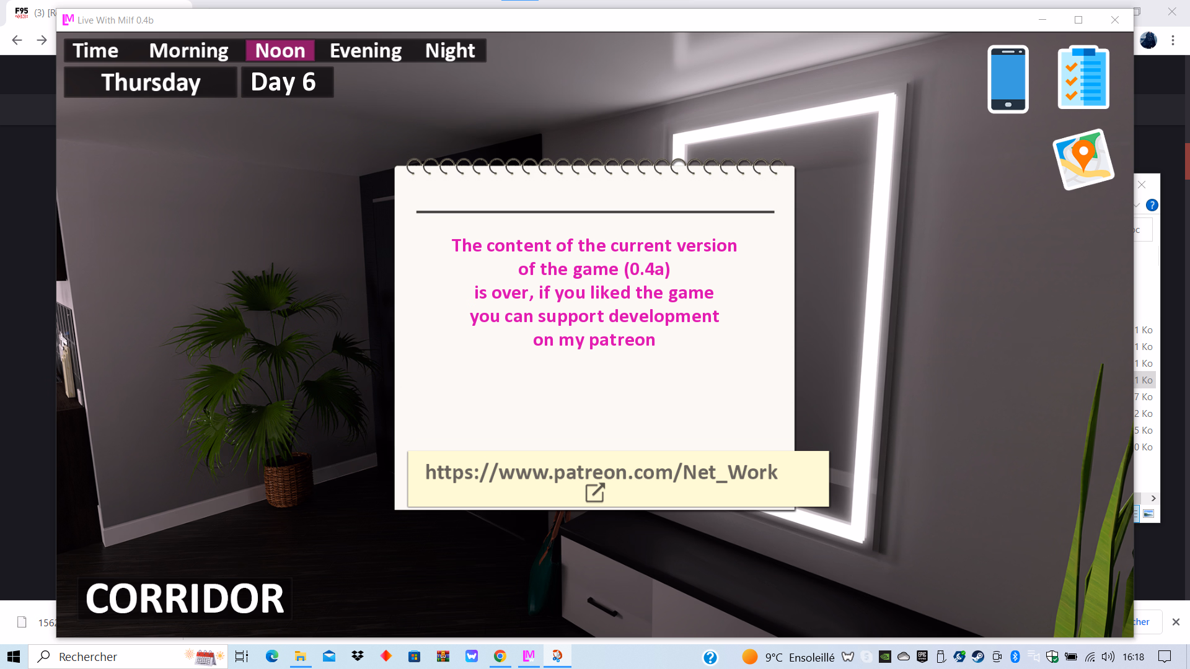Open the Epic Games tray icon
Image resolution: width=1190 pixels, height=669 pixels.
click(922, 657)
